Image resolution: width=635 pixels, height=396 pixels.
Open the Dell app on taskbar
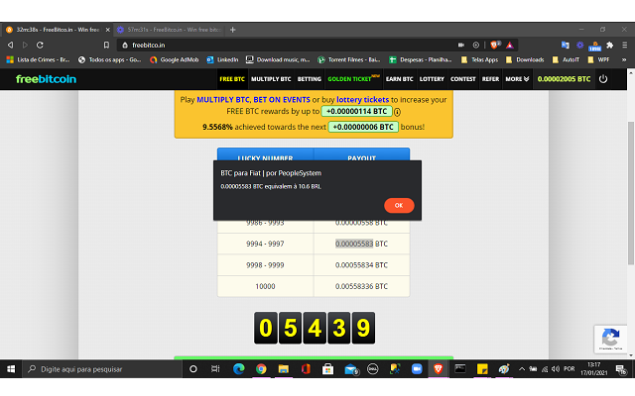373,369
